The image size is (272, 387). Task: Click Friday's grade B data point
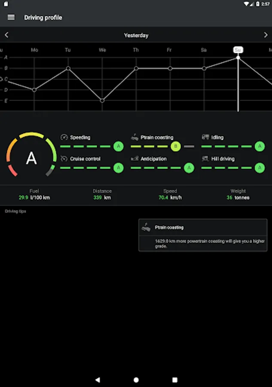point(170,68)
